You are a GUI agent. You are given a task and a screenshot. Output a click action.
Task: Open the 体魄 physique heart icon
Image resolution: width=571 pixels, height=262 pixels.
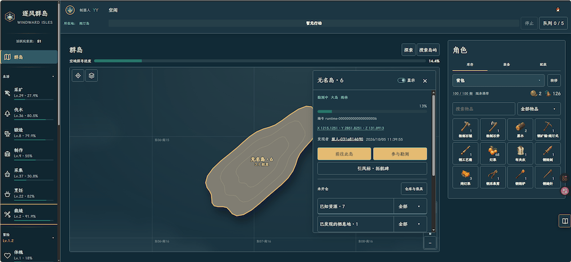click(7, 255)
